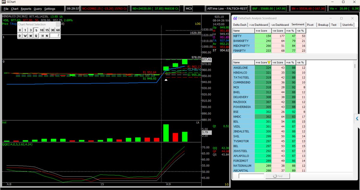This screenshot has height=190, width=360.
Task: Select the Sentiment tab
Action: click(x=298, y=24)
